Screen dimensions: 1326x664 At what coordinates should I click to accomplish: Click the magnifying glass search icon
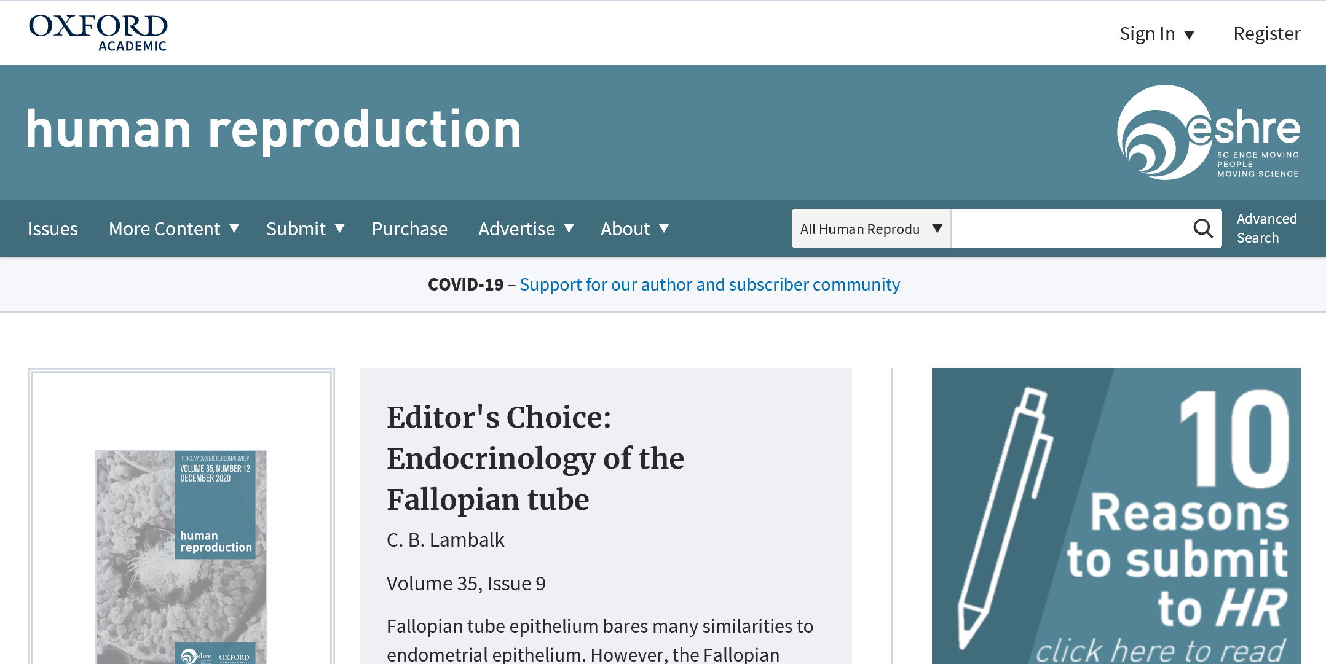tap(1203, 228)
